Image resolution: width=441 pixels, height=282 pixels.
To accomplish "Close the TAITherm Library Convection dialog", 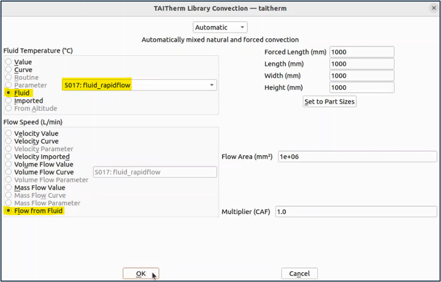I will pyautogui.click(x=434, y=8).
